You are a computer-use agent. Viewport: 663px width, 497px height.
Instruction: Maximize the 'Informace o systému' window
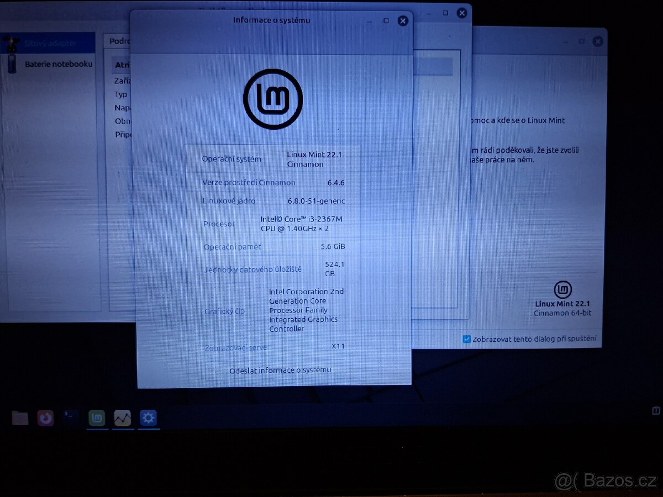pyautogui.click(x=386, y=21)
